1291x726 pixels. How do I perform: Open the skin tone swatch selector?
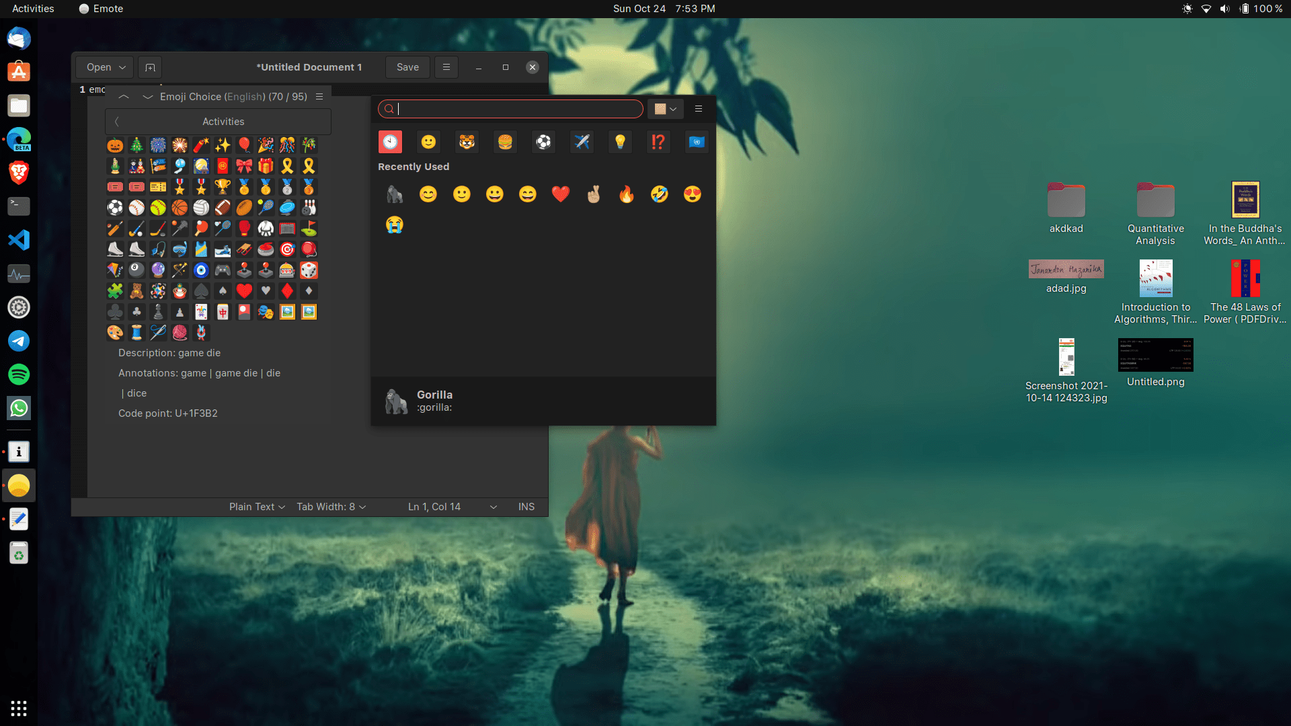pos(665,109)
